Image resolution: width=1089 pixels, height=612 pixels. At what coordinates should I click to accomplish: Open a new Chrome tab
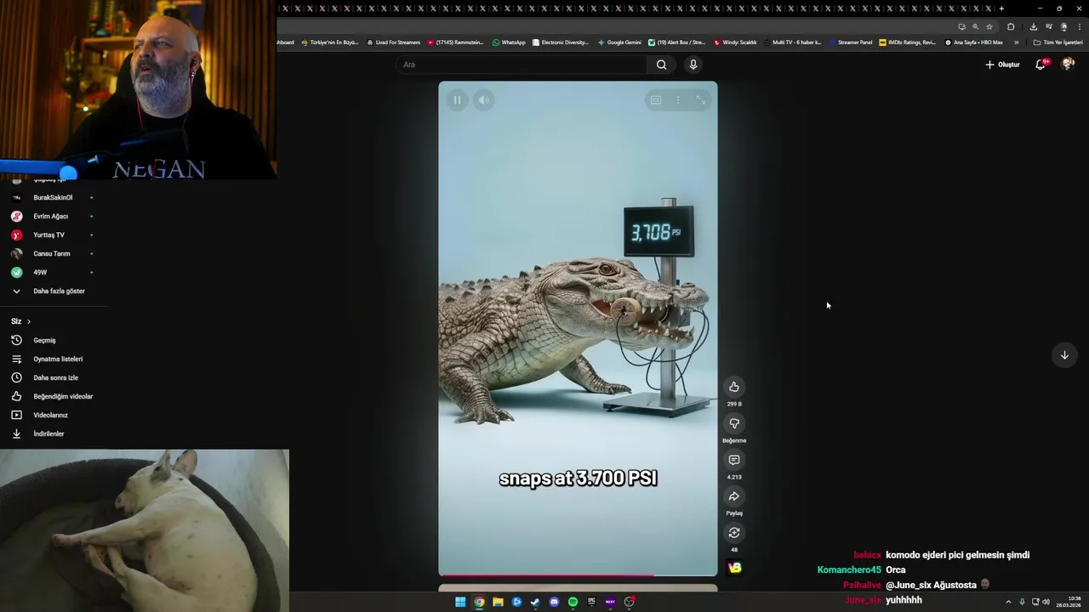pyautogui.click(x=1001, y=8)
